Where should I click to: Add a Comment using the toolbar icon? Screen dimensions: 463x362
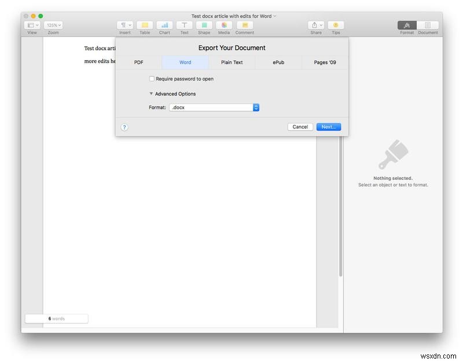[x=244, y=26]
